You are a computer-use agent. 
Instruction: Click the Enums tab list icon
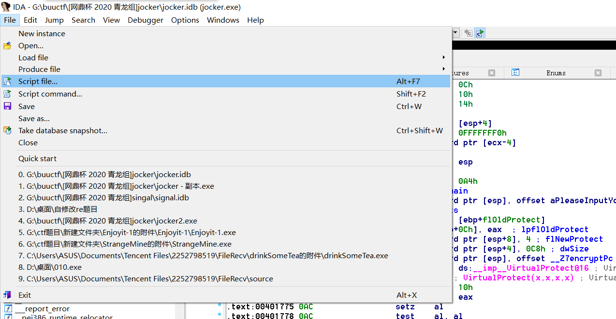pos(515,73)
